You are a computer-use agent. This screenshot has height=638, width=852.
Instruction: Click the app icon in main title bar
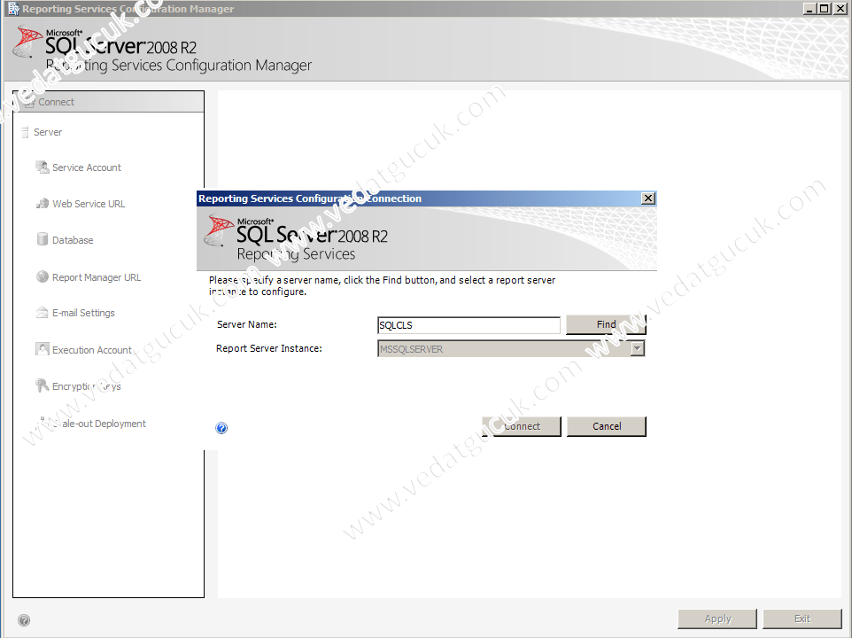13,9
